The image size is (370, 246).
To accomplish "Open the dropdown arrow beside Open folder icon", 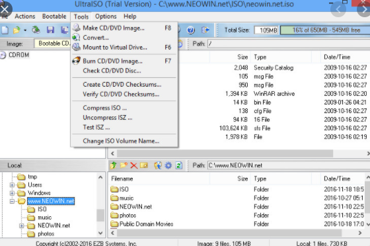I will coord(25,30).
